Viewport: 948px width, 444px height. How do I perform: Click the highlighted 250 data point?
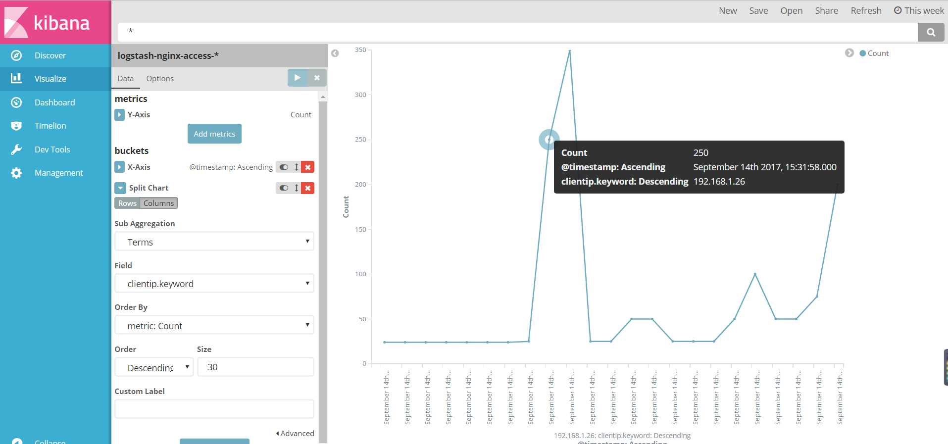click(549, 140)
